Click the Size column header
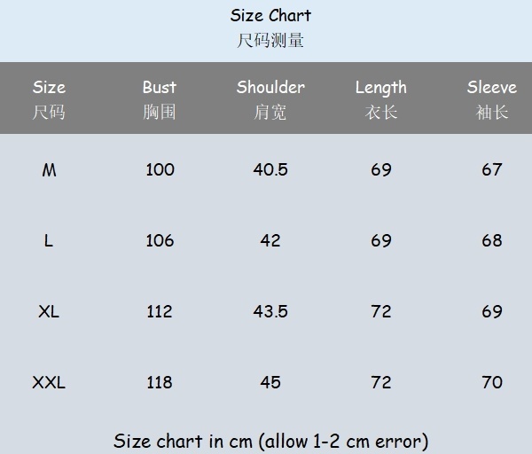The image size is (532, 454). coord(49,88)
